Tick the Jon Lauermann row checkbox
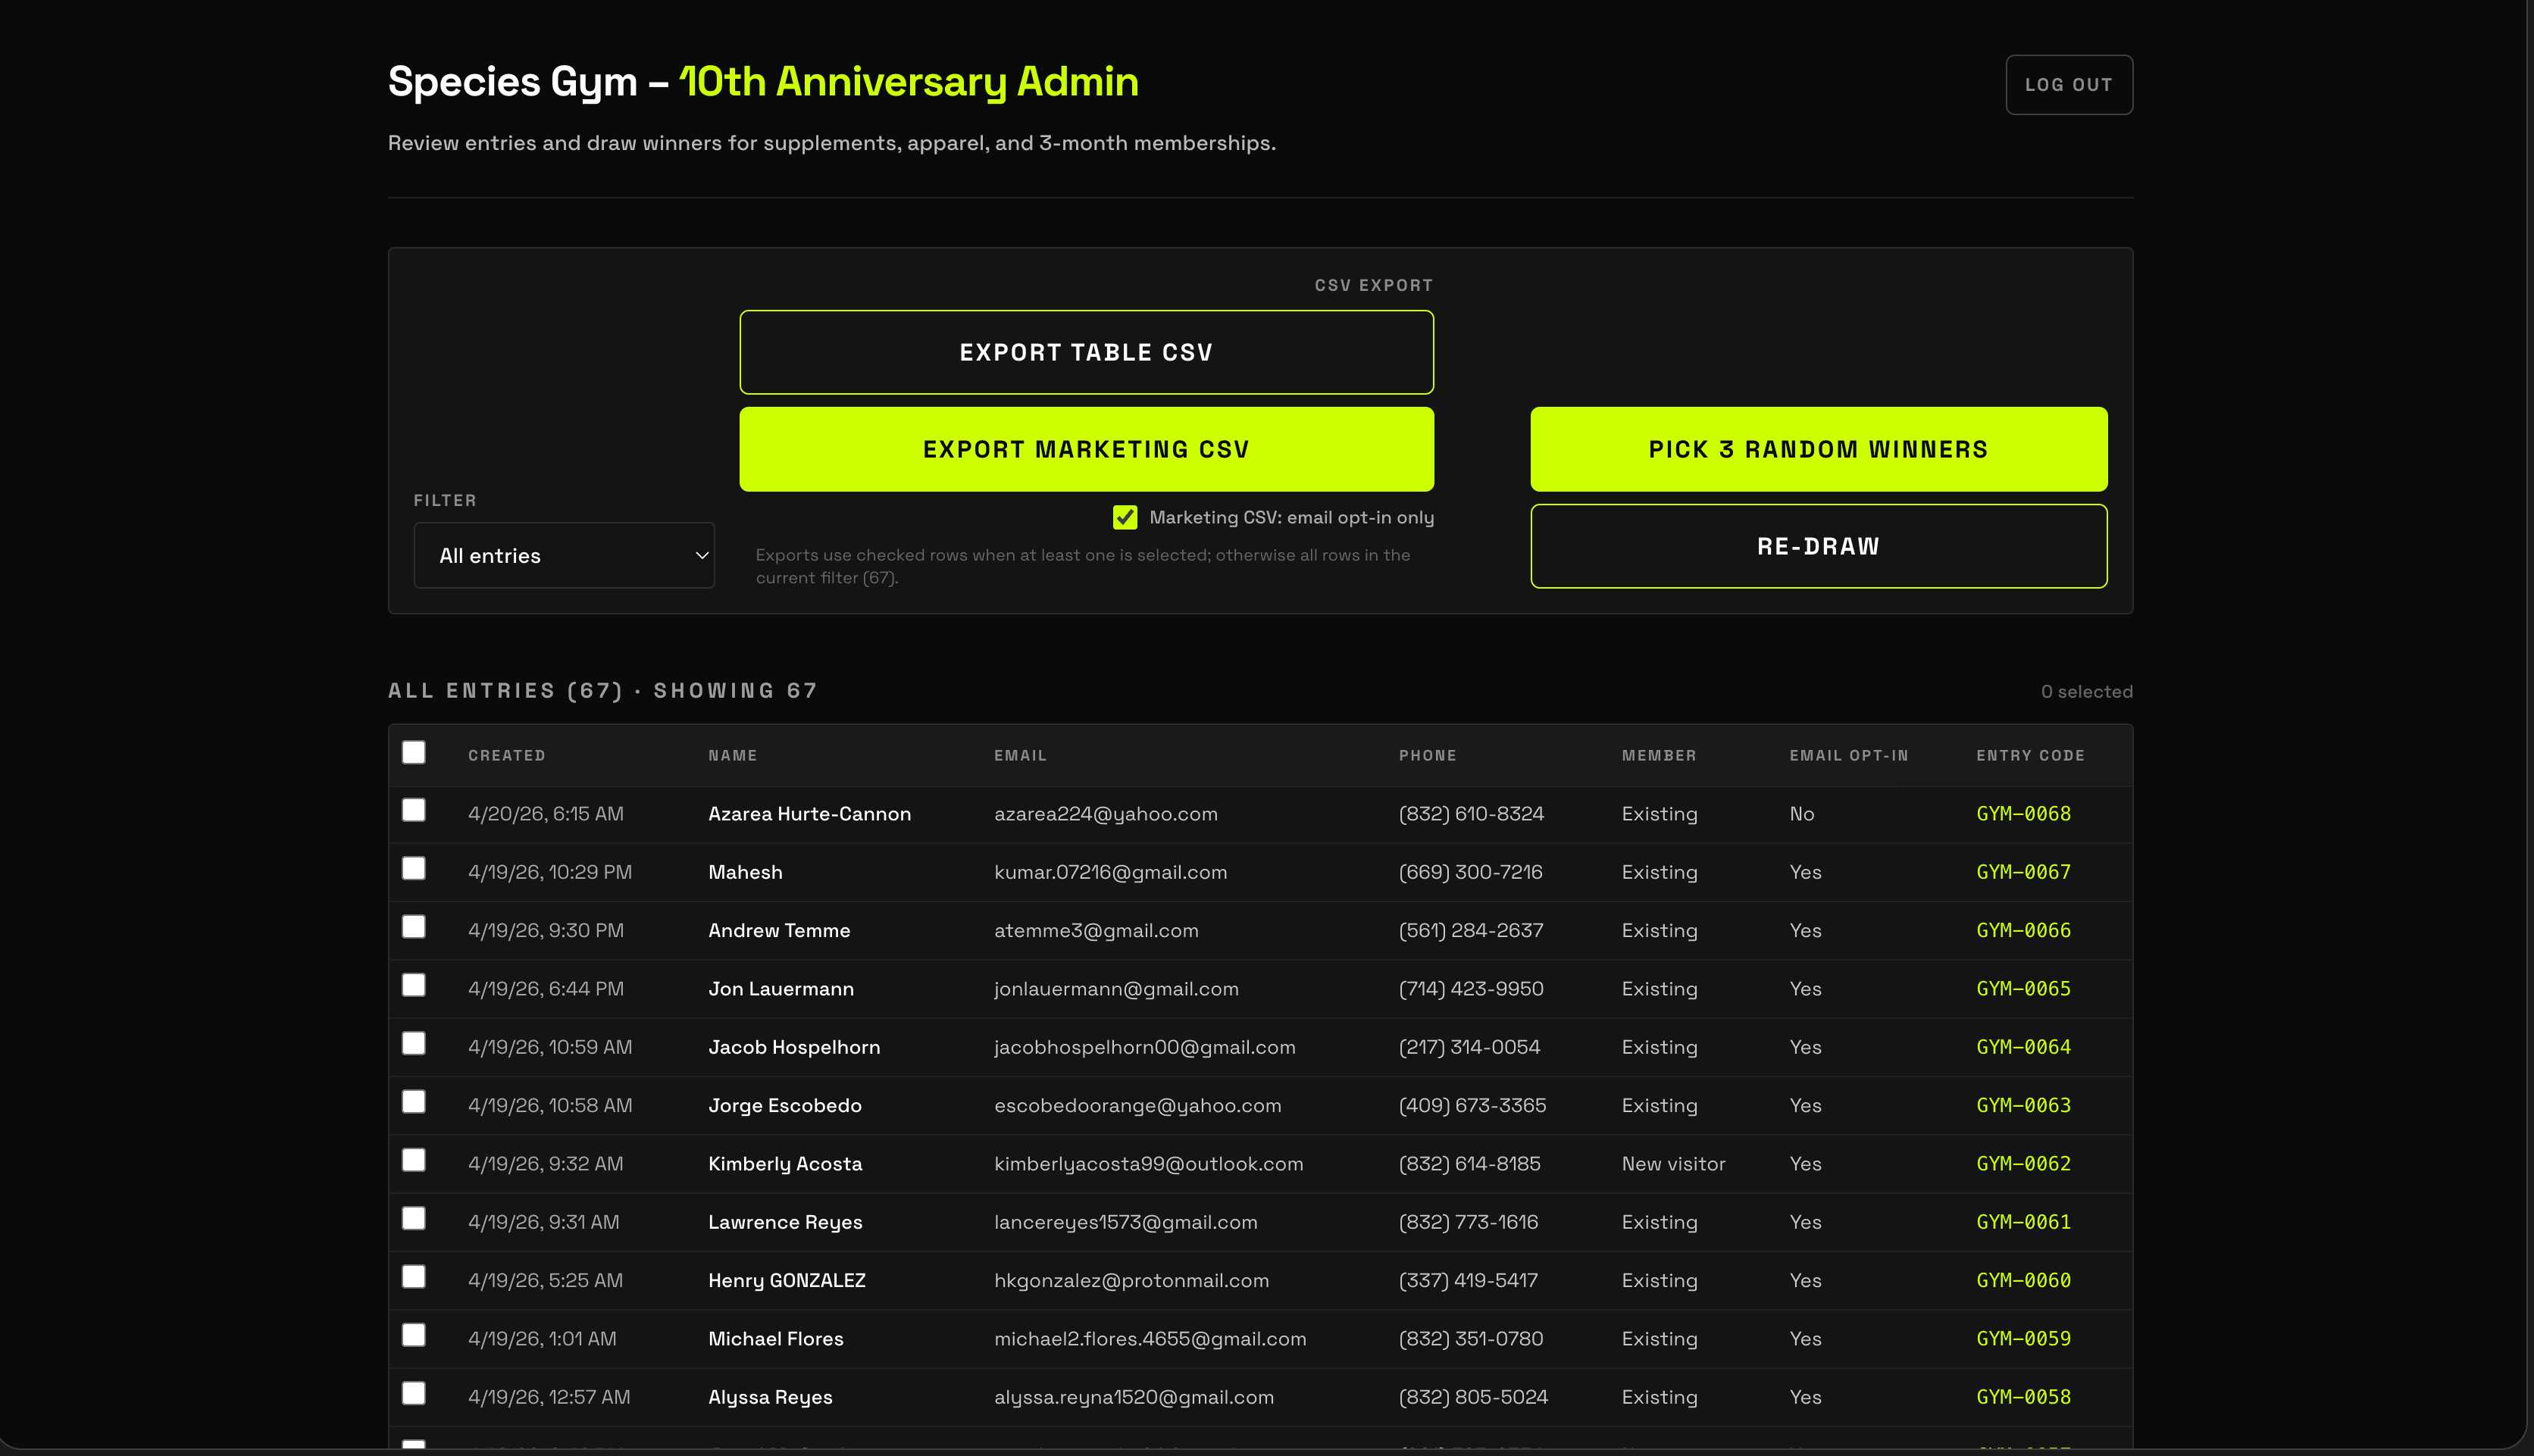Image resolution: width=2534 pixels, height=1456 pixels. pyautogui.click(x=413, y=985)
